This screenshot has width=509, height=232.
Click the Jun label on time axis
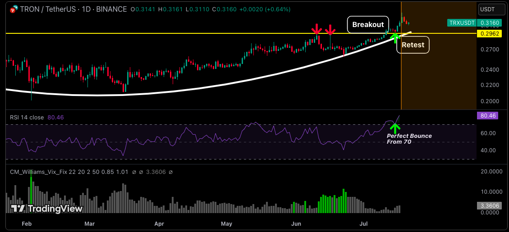[296, 223]
